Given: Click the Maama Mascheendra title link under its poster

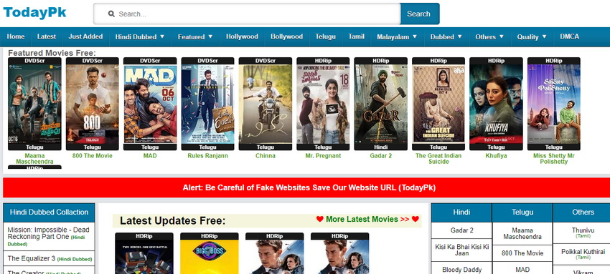Looking at the screenshot, I should click(x=34, y=159).
